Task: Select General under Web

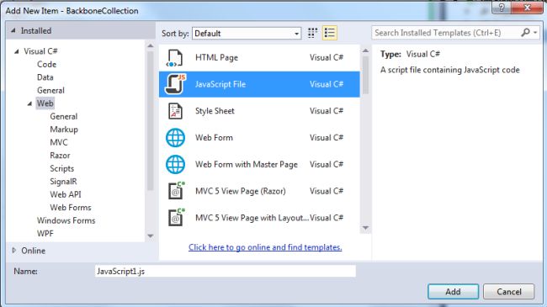Action: coord(63,117)
